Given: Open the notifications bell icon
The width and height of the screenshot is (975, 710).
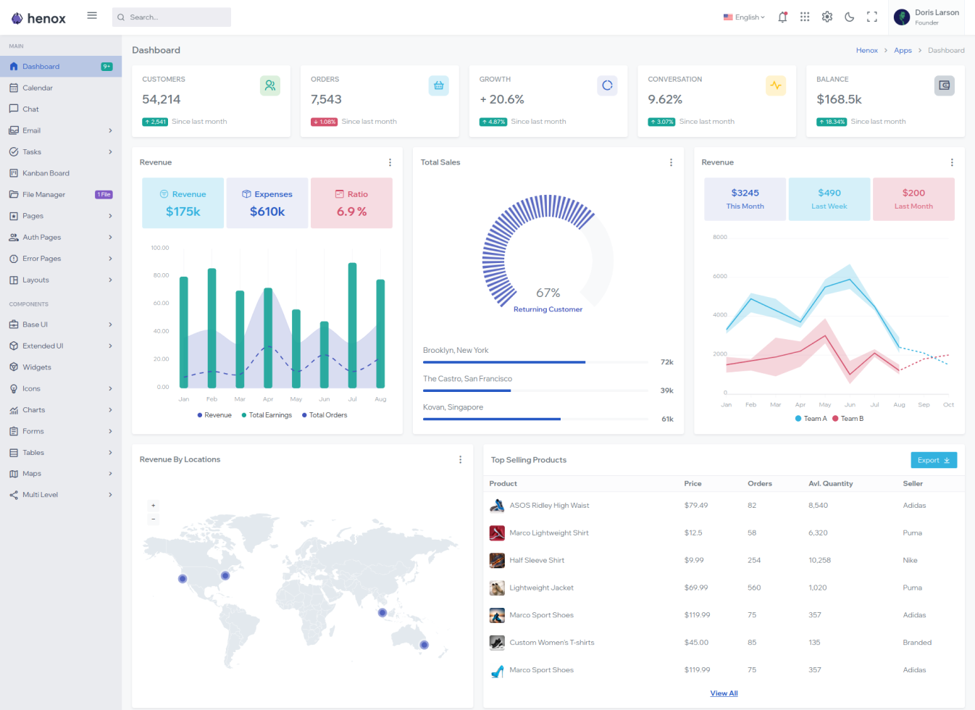Looking at the screenshot, I should 782,17.
